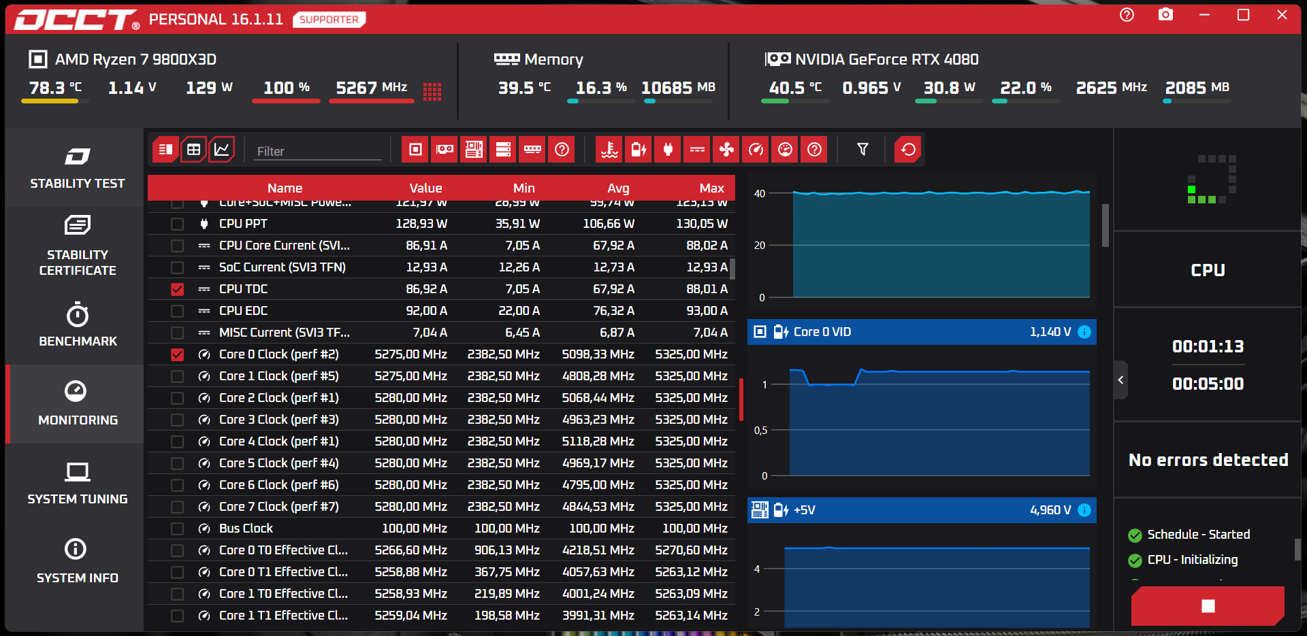Toggle the current sensor type filter

(x=697, y=150)
